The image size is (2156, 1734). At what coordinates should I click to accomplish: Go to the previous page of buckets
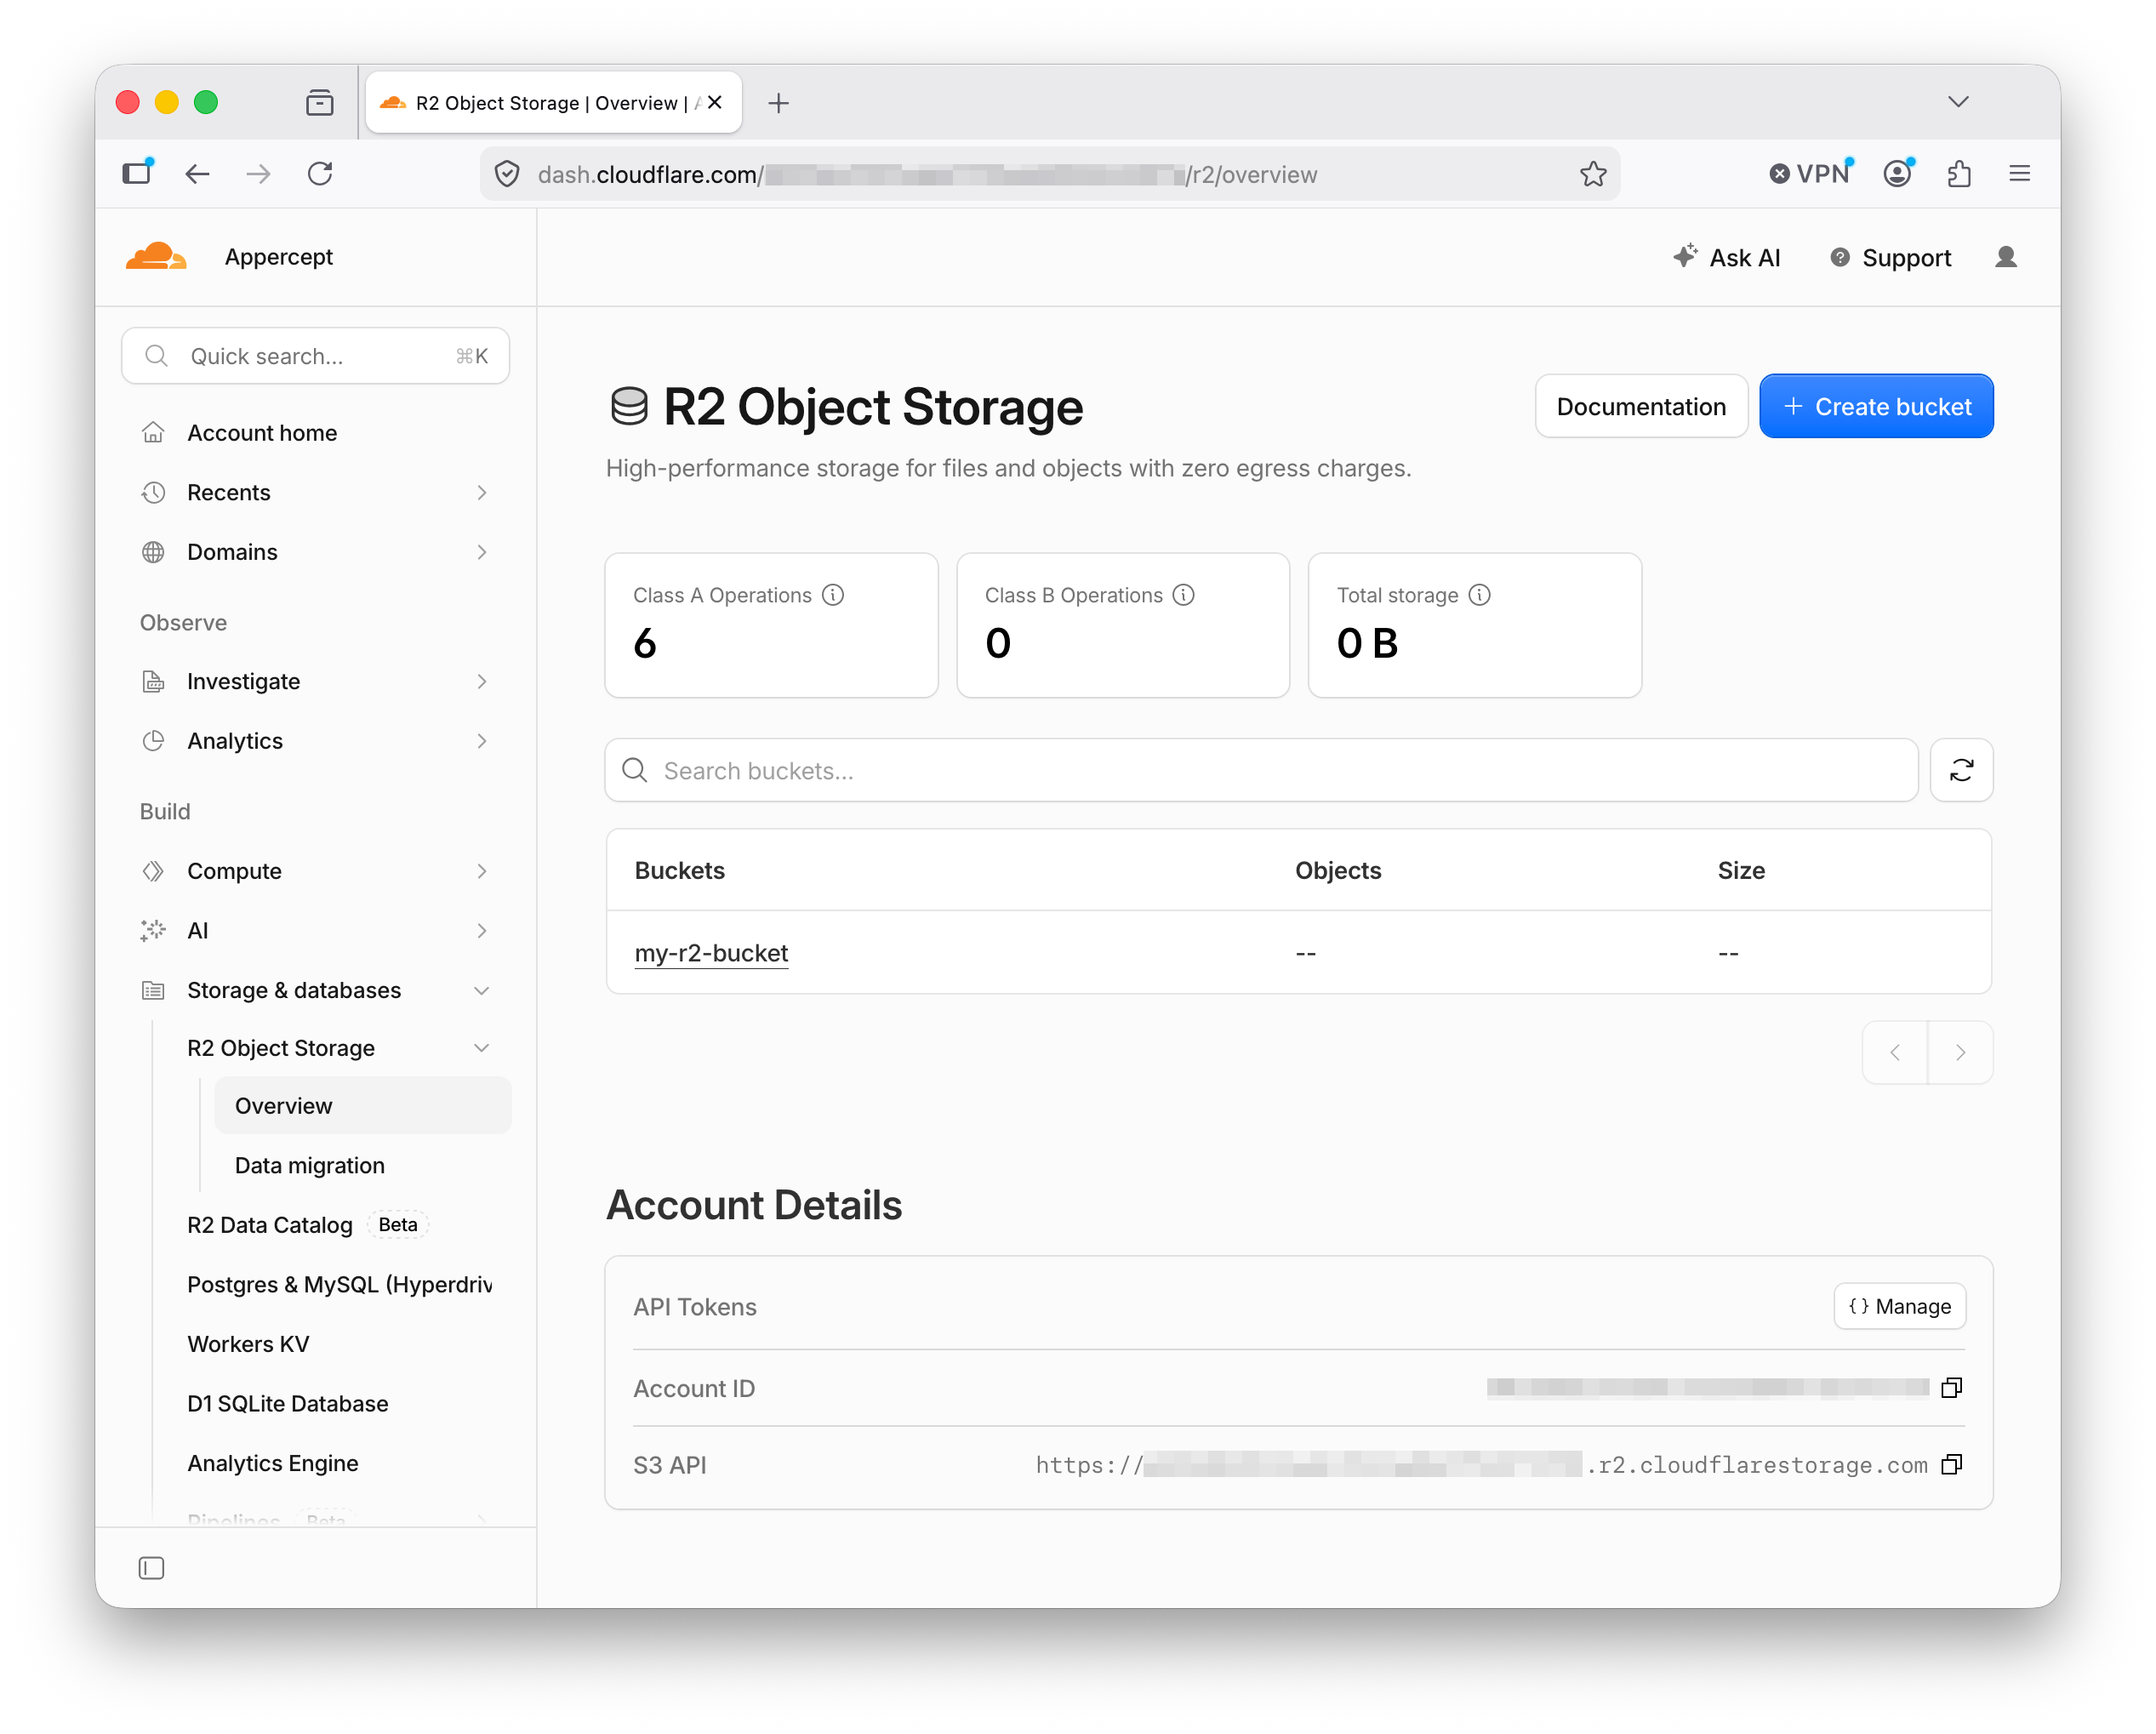tap(1895, 1052)
